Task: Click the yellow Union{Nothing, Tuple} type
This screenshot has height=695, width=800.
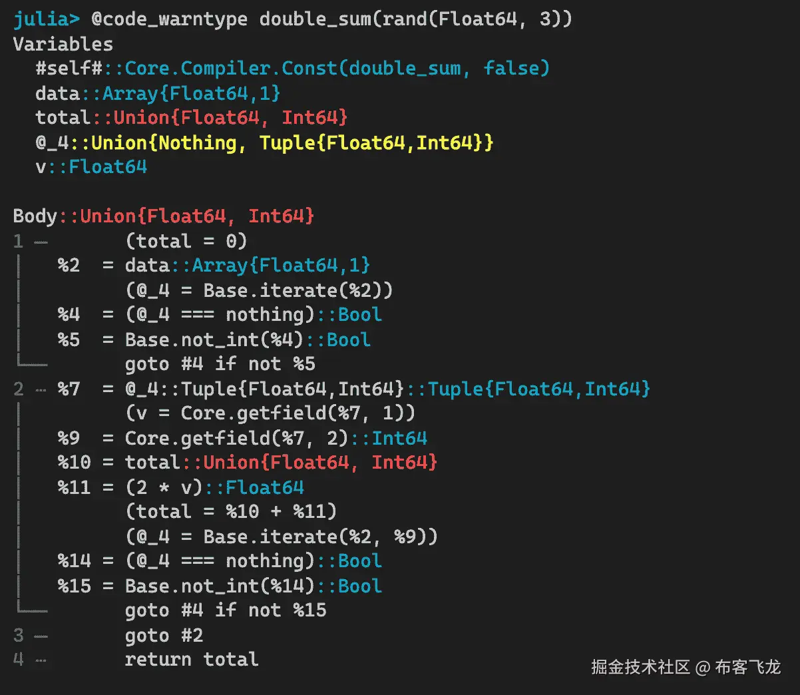Action: click(293, 142)
